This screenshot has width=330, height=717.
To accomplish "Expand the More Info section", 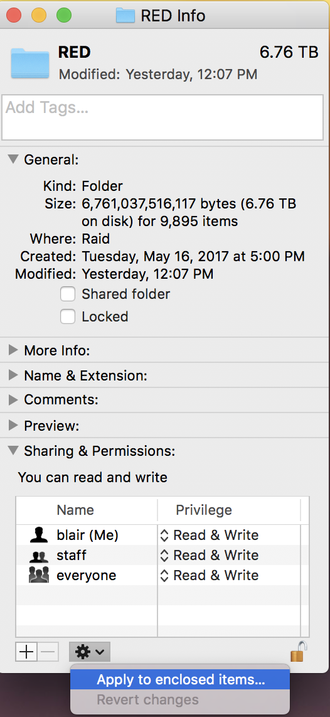I will [14, 350].
